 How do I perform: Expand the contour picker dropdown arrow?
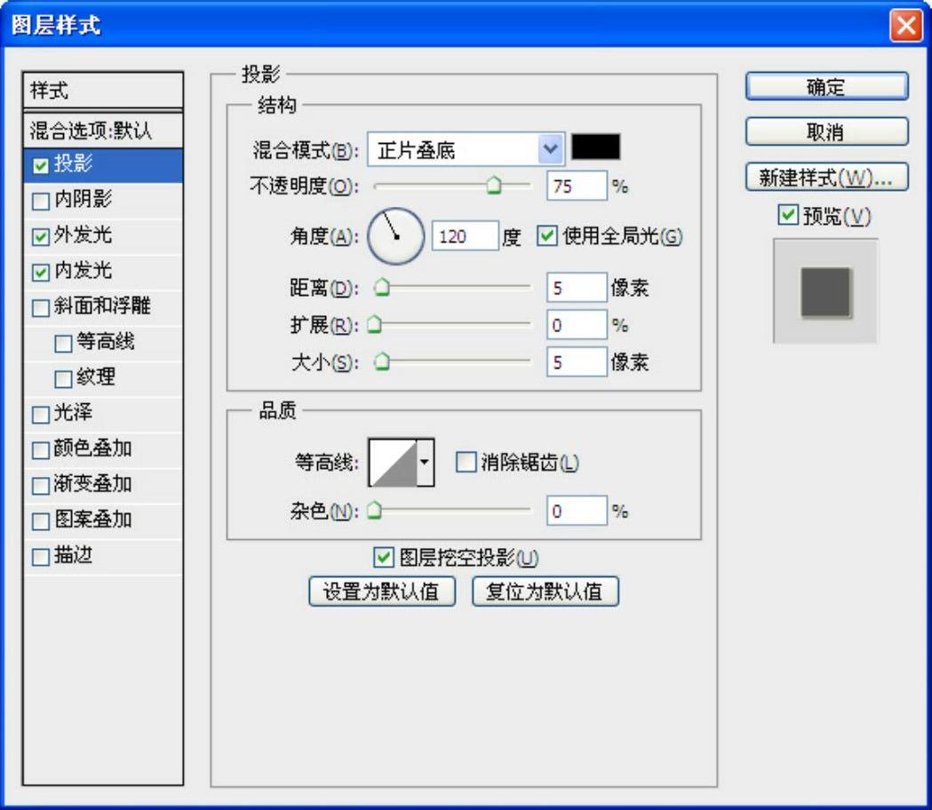(x=426, y=463)
